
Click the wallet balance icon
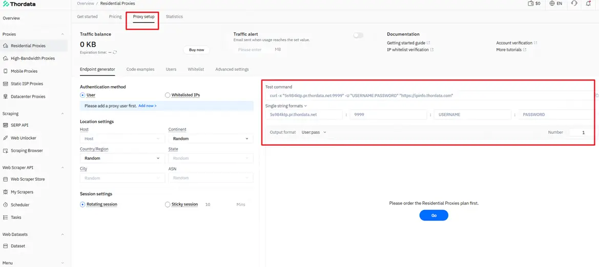[x=530, y=4]
